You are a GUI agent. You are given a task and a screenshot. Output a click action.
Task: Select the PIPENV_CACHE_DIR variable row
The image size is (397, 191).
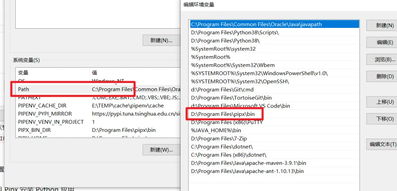tap(98, 106)
